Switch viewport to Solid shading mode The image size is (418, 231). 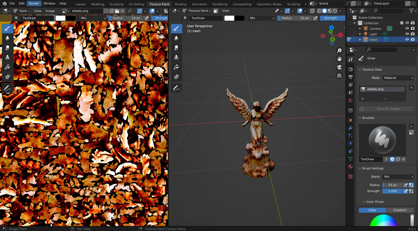[324, 11]
